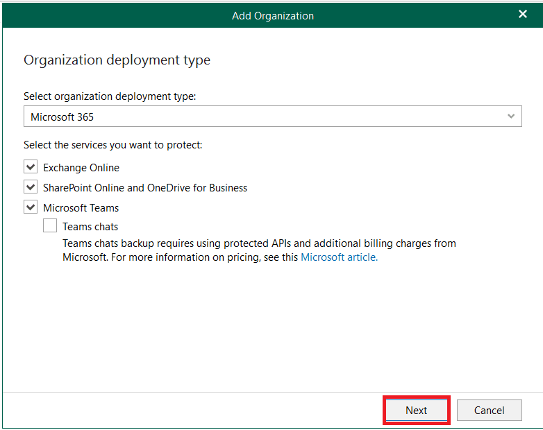Open the organization deployment type dropdown
The image size is (543, 430).
click(x=272, y=117)
